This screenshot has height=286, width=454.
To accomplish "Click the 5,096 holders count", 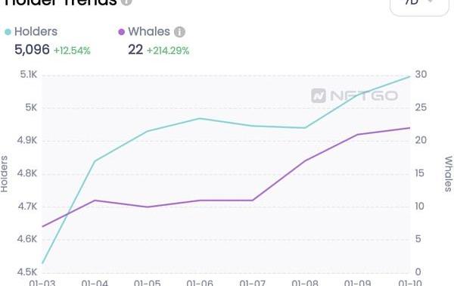I will [x=32, y=50].
